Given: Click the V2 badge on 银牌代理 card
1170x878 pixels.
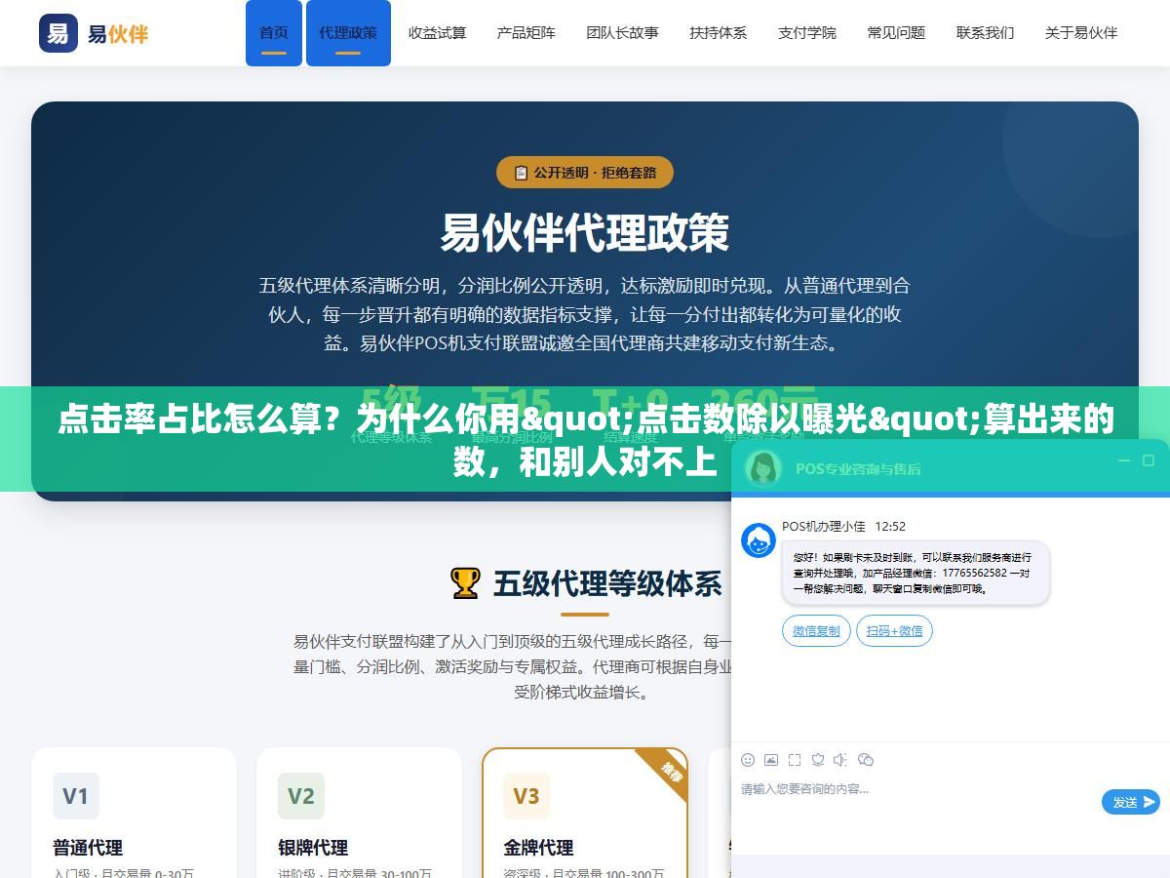Looking at the screenshot, I should click(301, 796).
